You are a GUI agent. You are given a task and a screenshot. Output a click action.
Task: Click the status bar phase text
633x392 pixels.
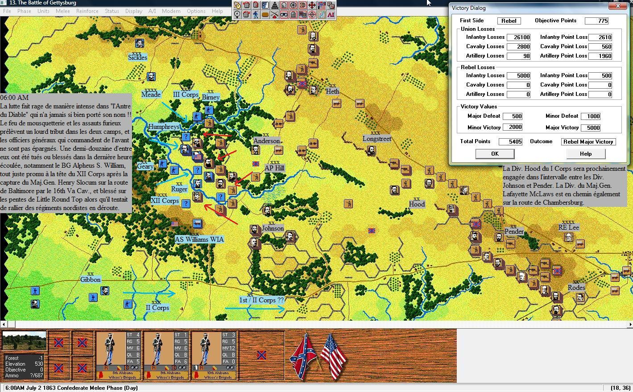point(71,388)
